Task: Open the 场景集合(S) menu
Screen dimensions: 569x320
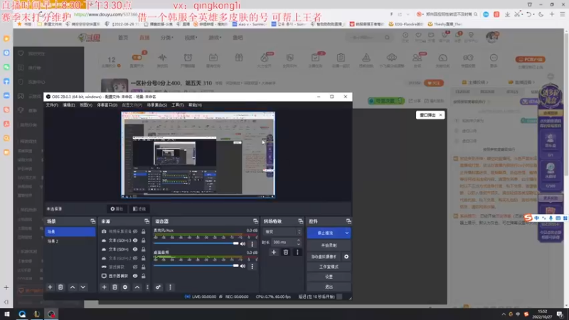Action: click(156, 105)
